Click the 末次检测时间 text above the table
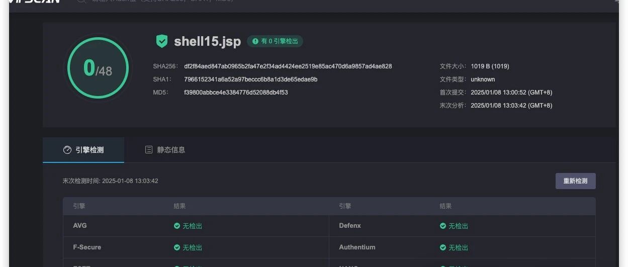 (111, 181)
